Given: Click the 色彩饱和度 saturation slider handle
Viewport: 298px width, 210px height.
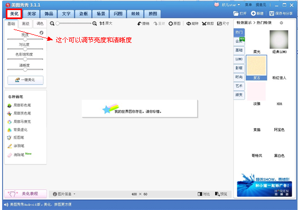Looking at the screenshot, I should (25, 59).
